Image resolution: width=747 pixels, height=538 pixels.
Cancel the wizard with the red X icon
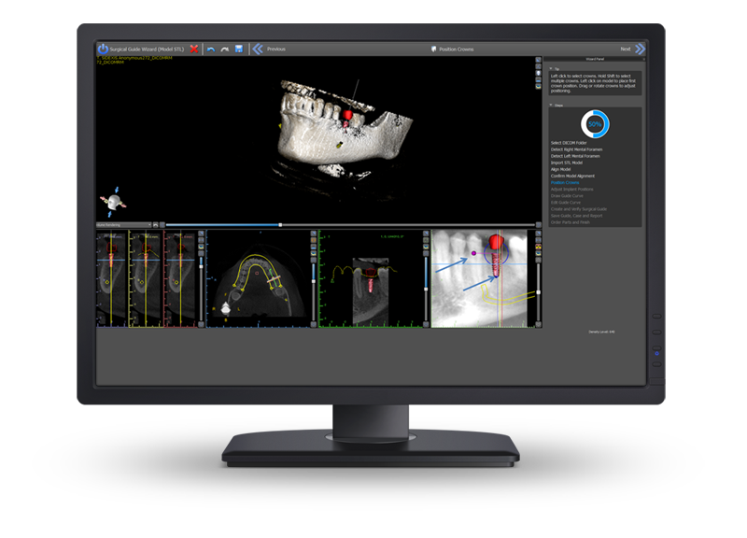tap(194, 49)
